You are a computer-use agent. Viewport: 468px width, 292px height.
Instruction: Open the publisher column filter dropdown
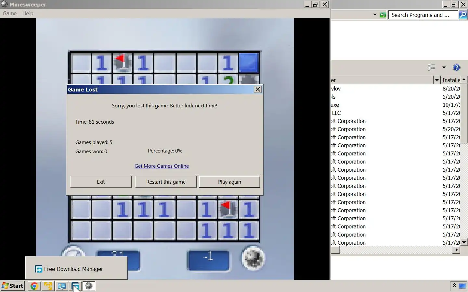coord(437,80)
